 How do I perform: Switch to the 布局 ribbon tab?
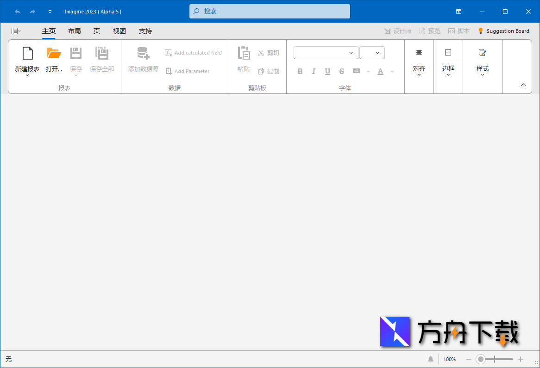75,31
